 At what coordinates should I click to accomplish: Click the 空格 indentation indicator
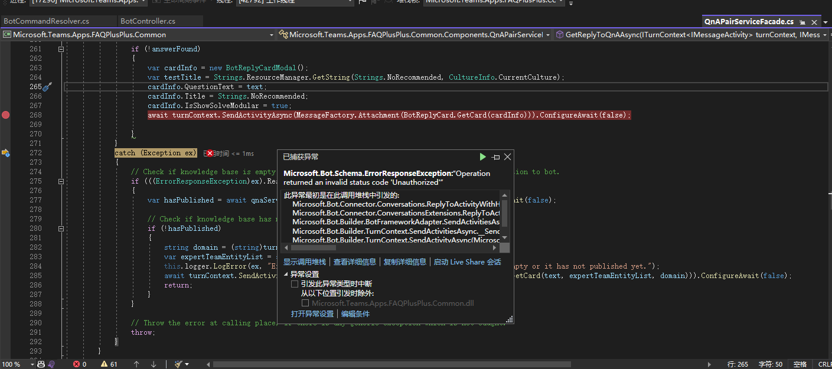click(x=800, y=364)
